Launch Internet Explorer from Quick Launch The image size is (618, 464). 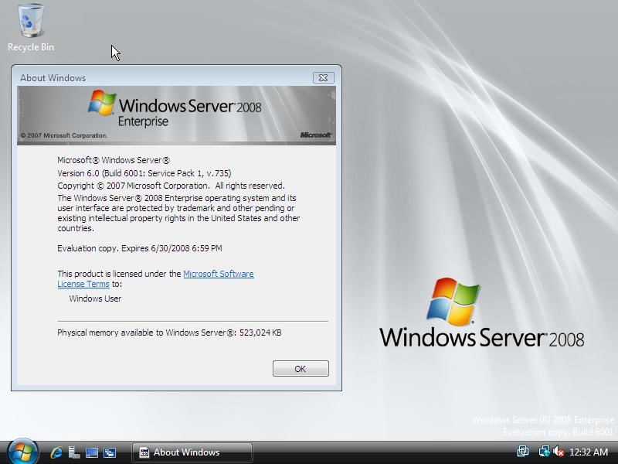pyautogui.click(x=56, y=452)
